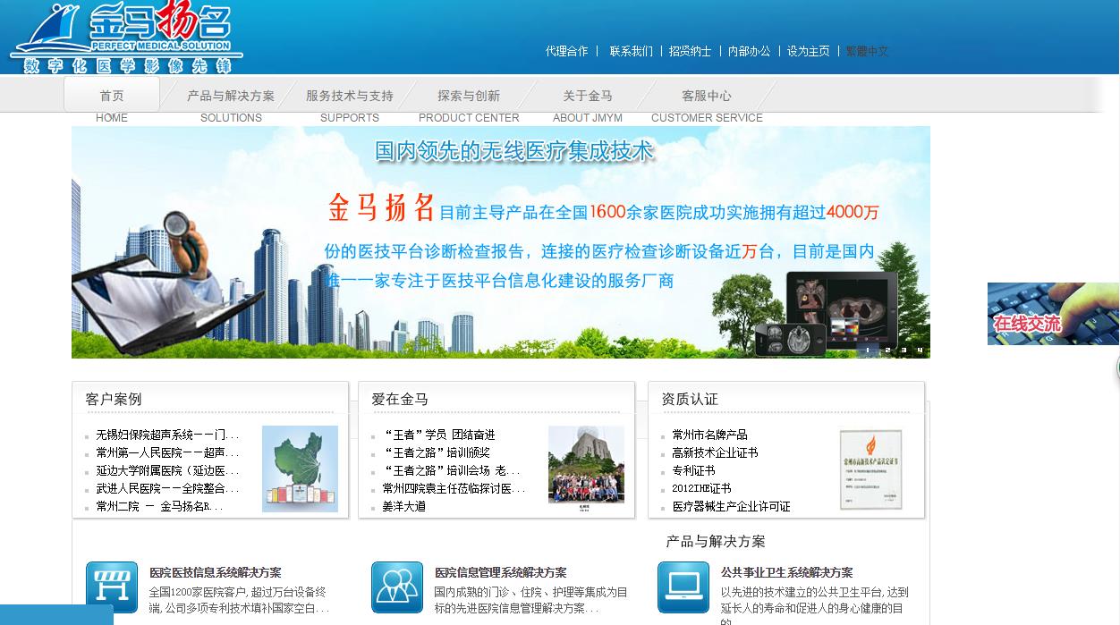Image resolution: width=1120 pixels, height=625 pixels.
Task: Open 医院信息管理系统解决方案 title
Action: (500, 572)
